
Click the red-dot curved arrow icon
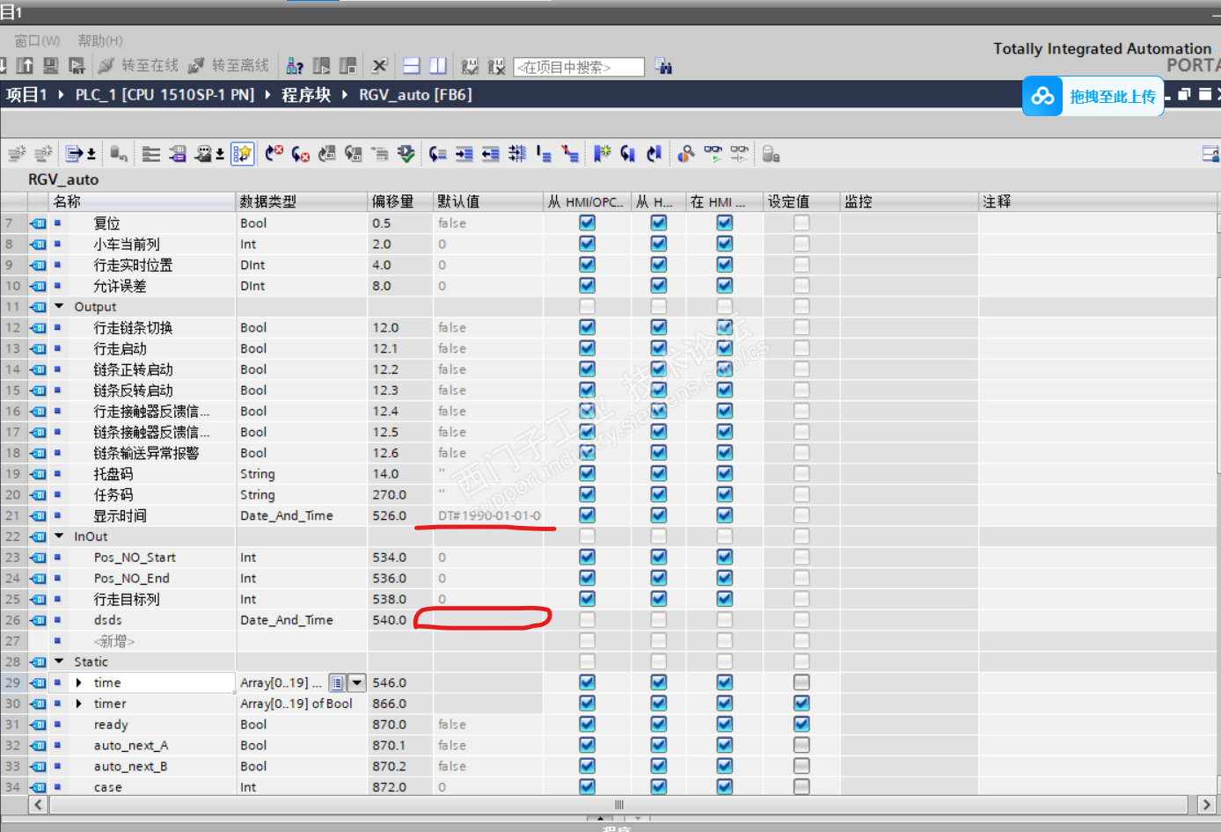pos(274,154)
